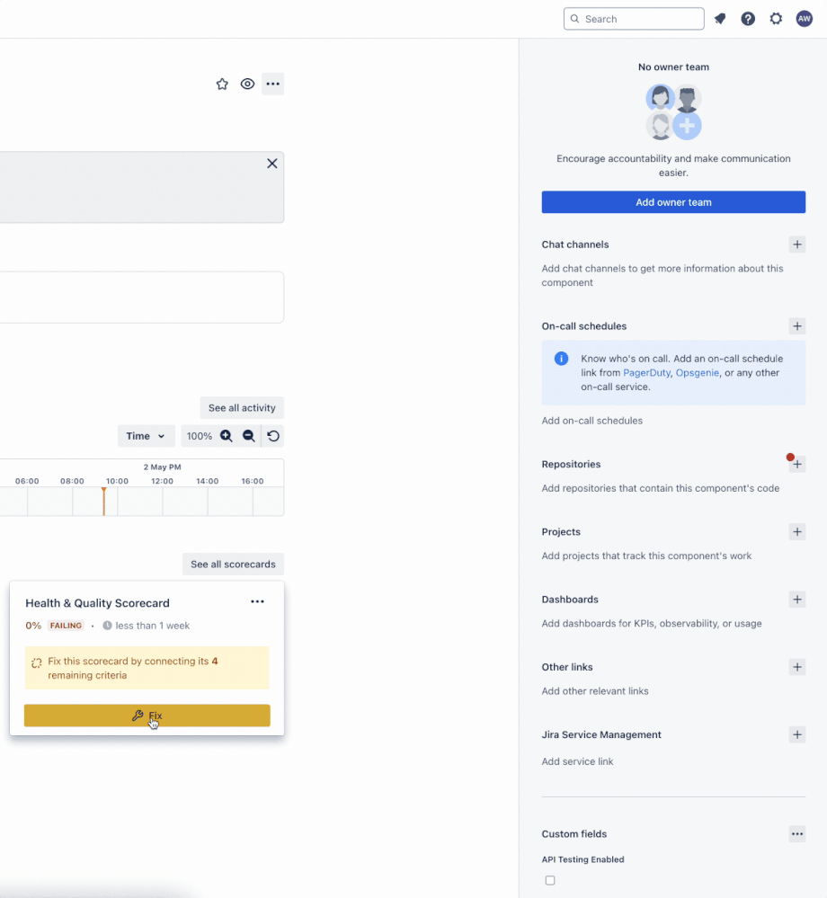Open the settings gear icon
The width and height of the screenshot is (827, 898).
(x=776, y=19)
